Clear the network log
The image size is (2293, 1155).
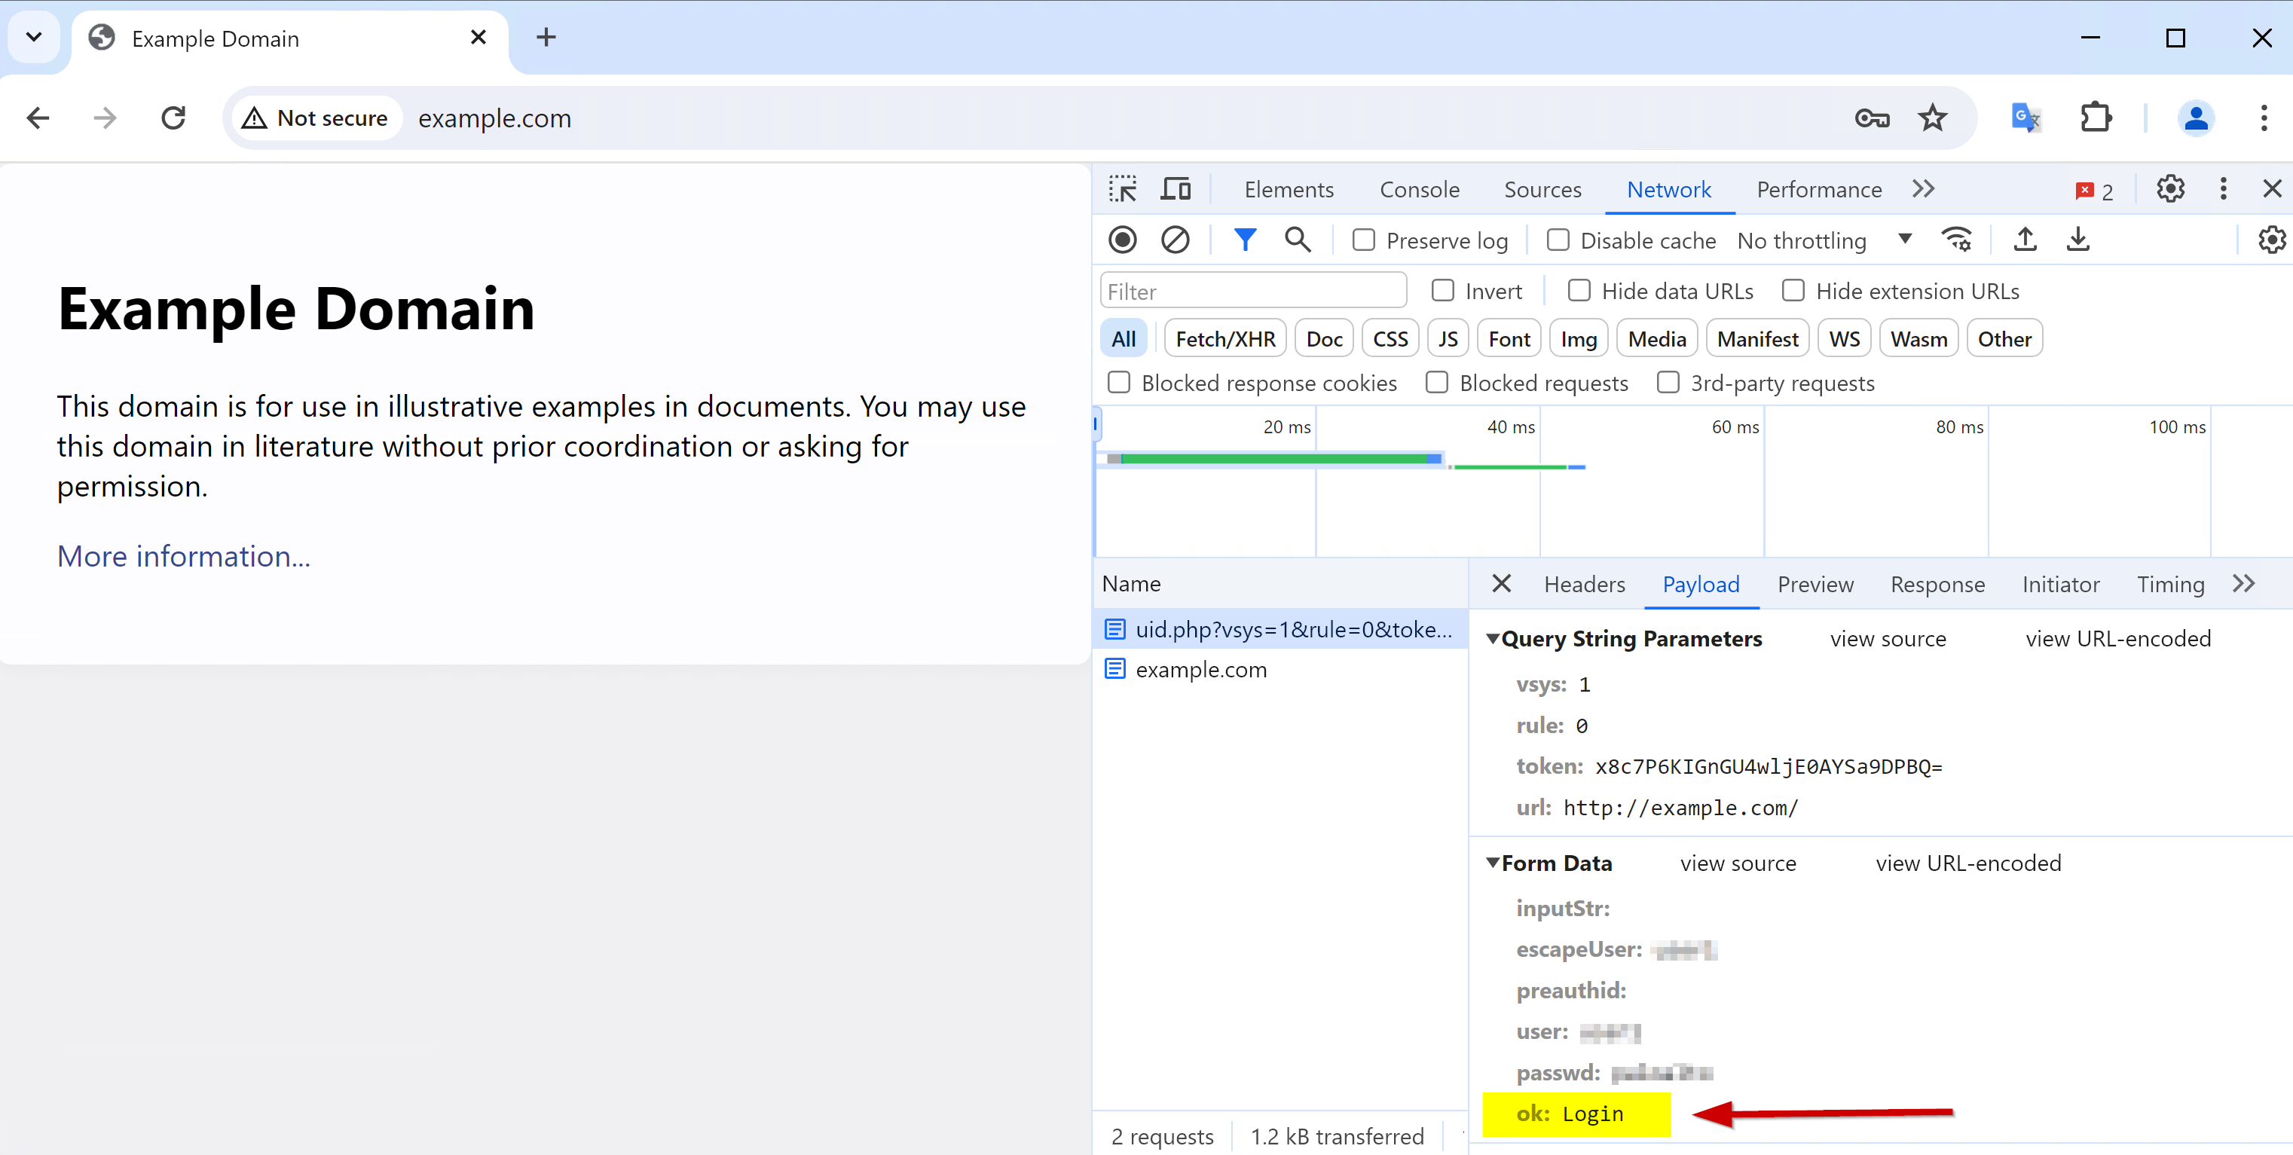click(x=1174, y=240)
